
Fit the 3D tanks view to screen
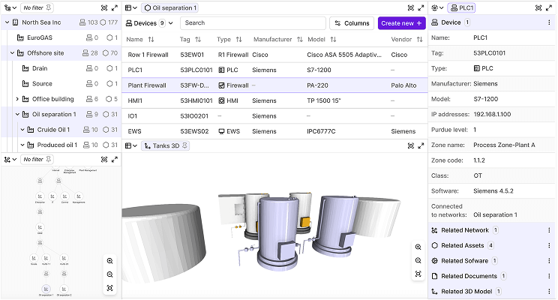418,274
